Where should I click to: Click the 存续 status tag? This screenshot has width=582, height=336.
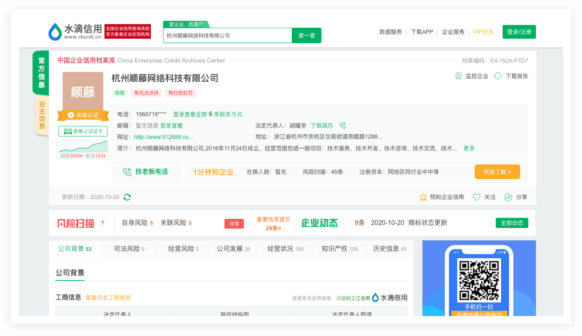click(x=120, y=93)
